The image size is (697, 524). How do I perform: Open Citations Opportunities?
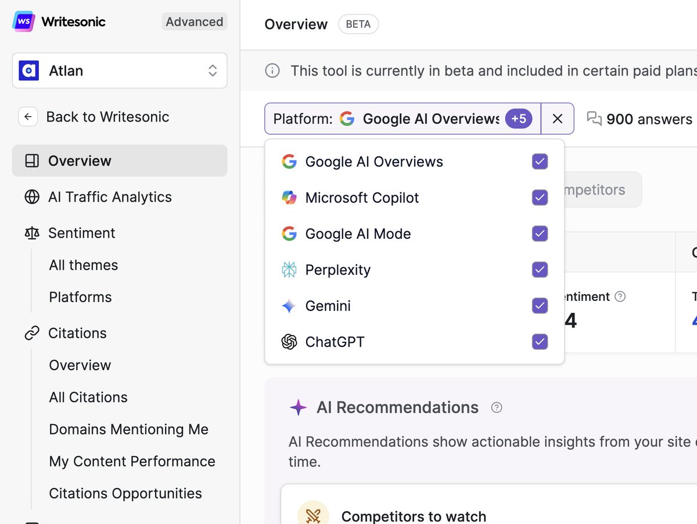[x=125, y=493]
